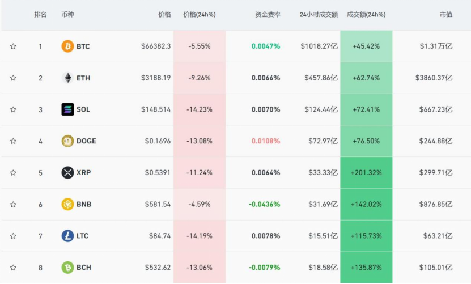Click BNB funding rate -0.0436%
This screenshot has height=284, width=471.
tap(264, 205)
